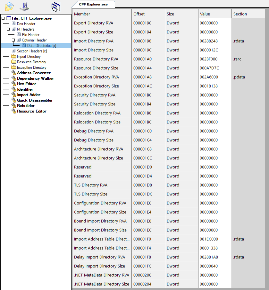
Task: Switch to the CFF Explorer.exe tab
Action: tap(93, 5)
